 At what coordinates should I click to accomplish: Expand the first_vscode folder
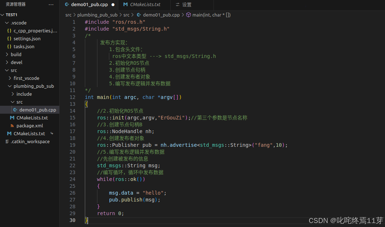[10, 78]
